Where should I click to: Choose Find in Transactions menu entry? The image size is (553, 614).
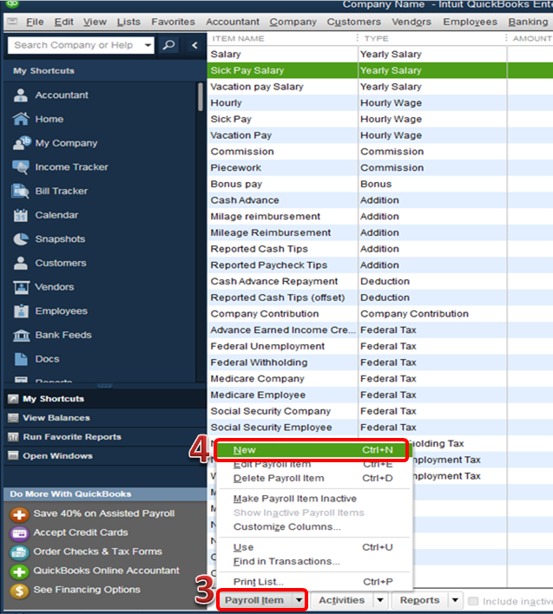(313, 561)
